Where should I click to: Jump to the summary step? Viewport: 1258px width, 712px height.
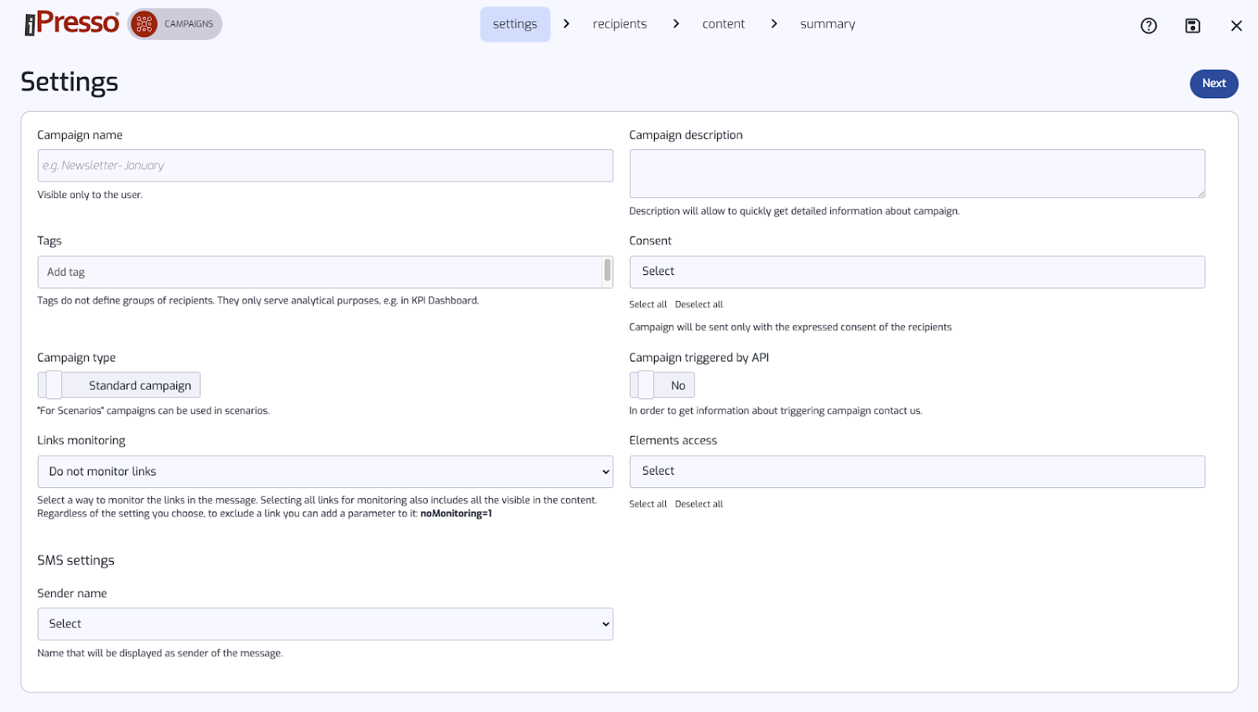tap(827, 24)
